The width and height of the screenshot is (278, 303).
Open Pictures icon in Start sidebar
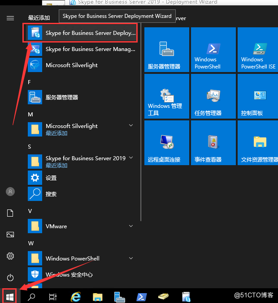click(x=10, y=235)
